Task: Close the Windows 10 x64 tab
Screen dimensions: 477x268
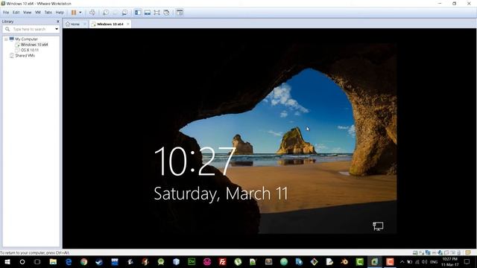Action: 127,24
